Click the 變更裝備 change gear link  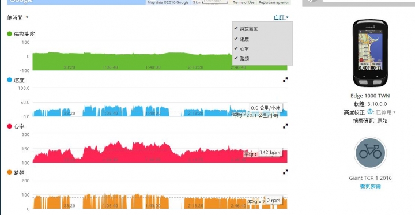point(370,186)
